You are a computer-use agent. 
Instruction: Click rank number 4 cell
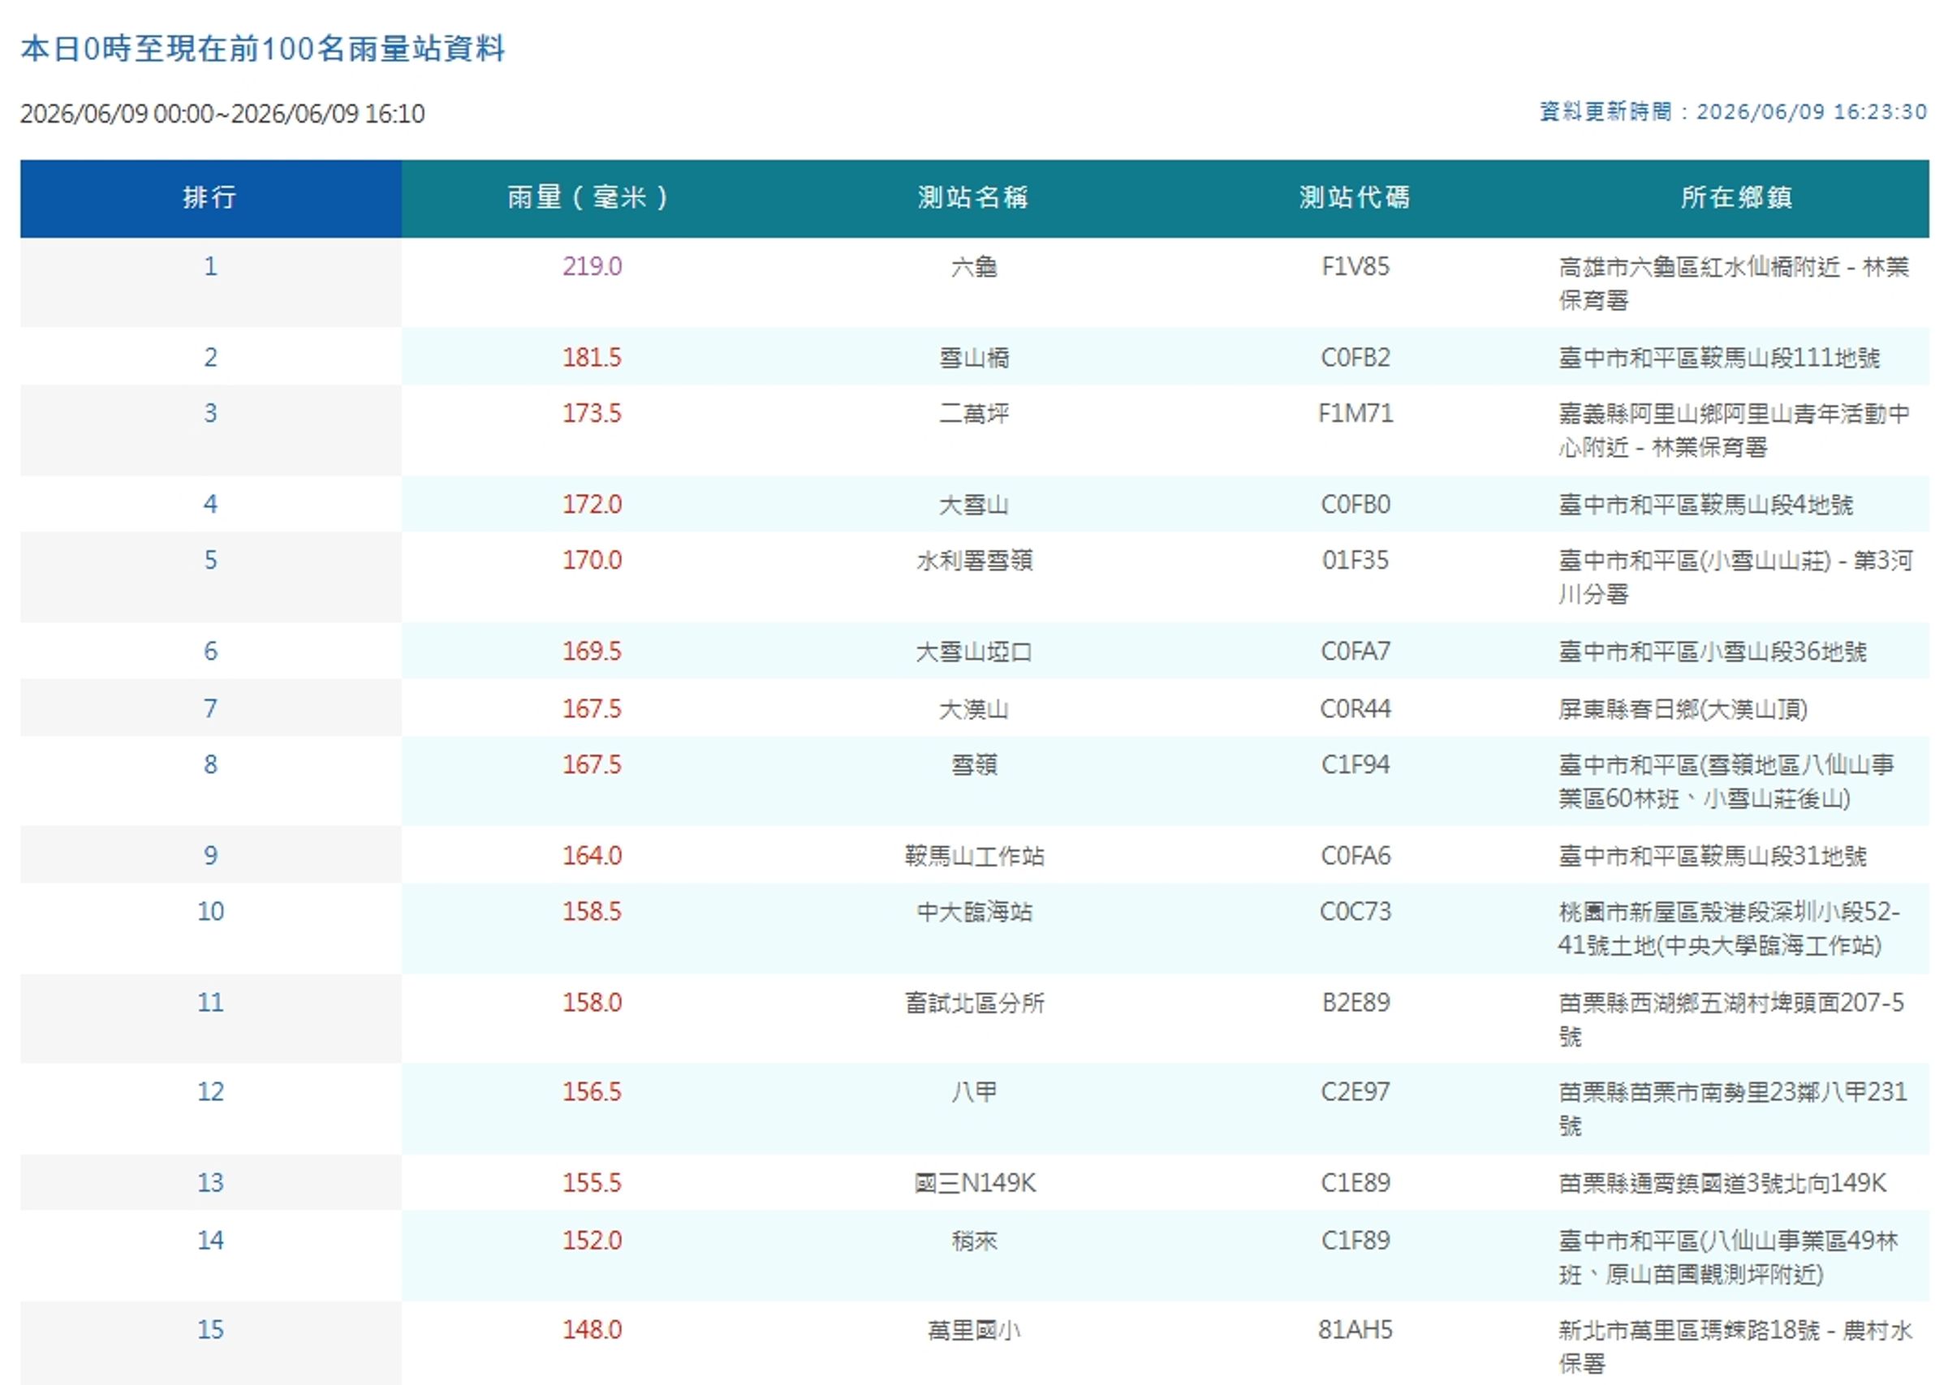pos(211,504)
